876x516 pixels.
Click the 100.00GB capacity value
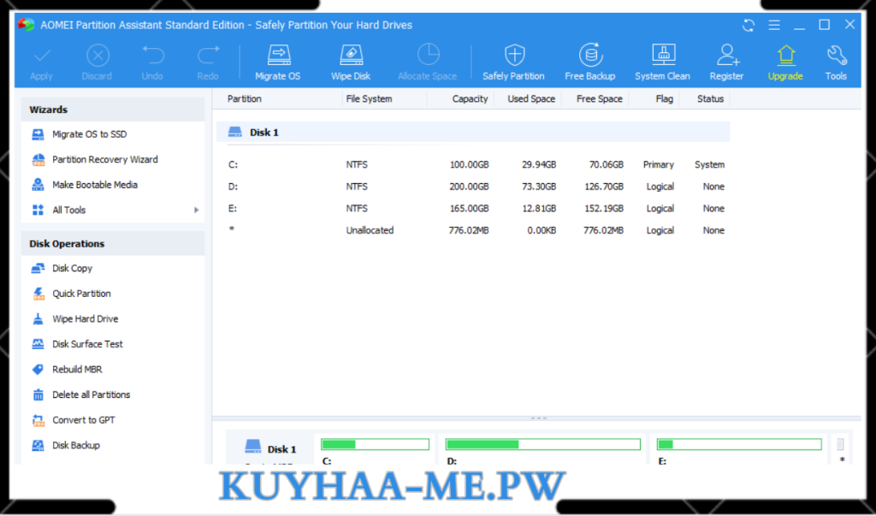coord(470,165)
